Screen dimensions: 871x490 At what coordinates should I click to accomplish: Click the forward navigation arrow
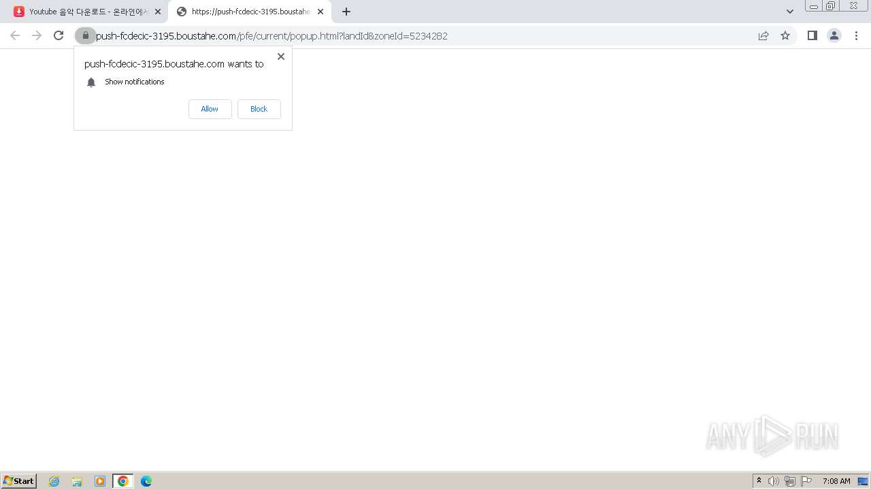tap(37, 35)
